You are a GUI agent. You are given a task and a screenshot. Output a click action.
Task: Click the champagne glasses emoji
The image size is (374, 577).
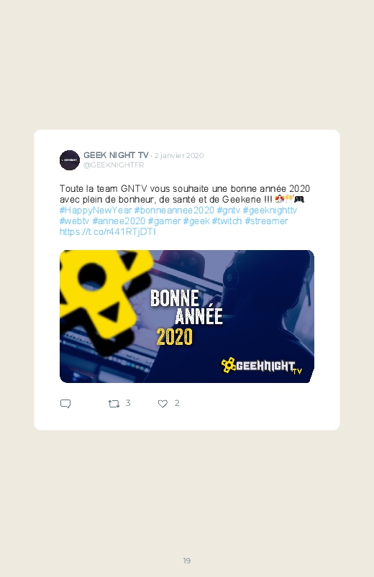point(289,199)
